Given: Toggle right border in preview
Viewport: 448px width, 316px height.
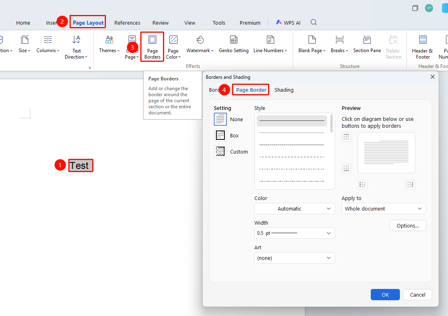Looking at the screenshot, I should pos(410,184).
